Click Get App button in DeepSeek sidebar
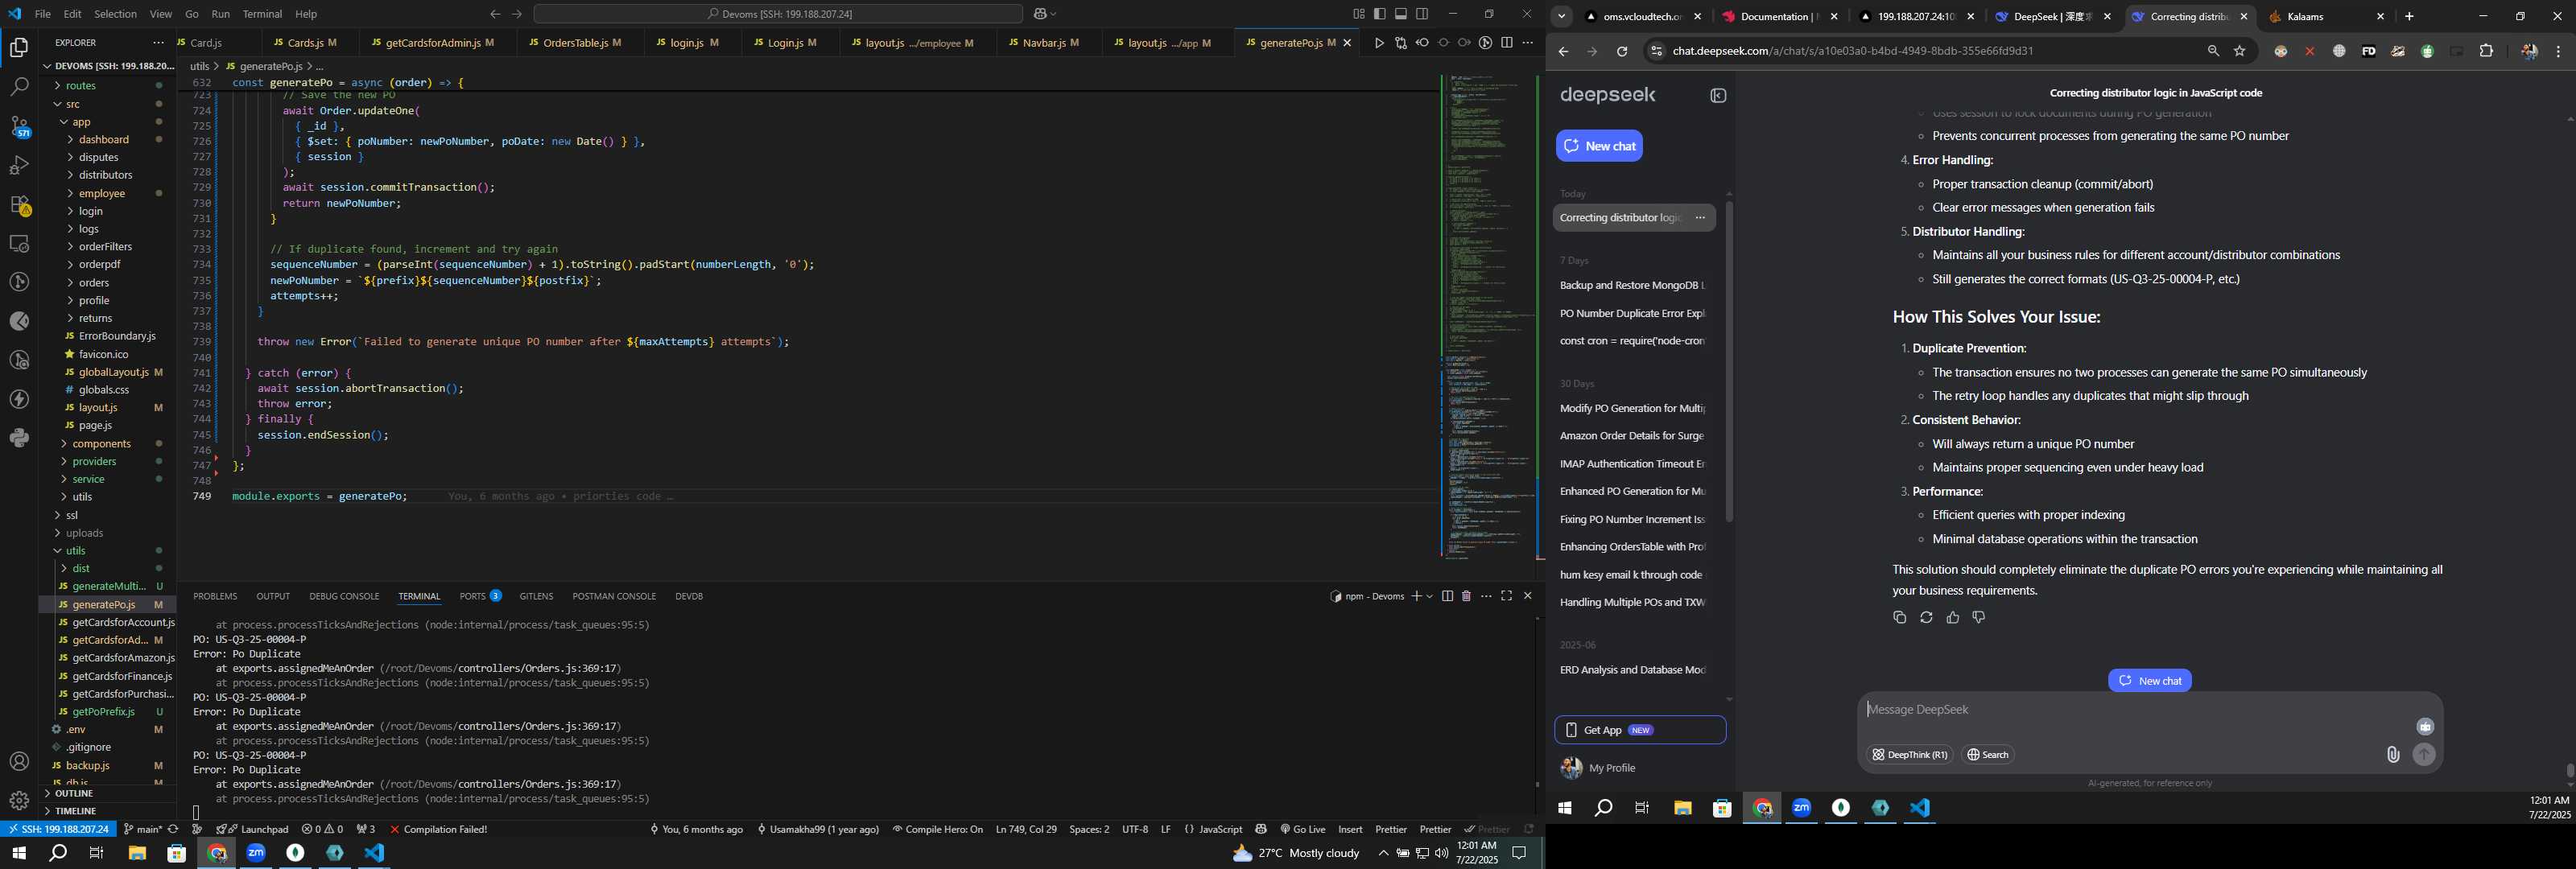The image size is (2576, 869). click(1640, 730)
